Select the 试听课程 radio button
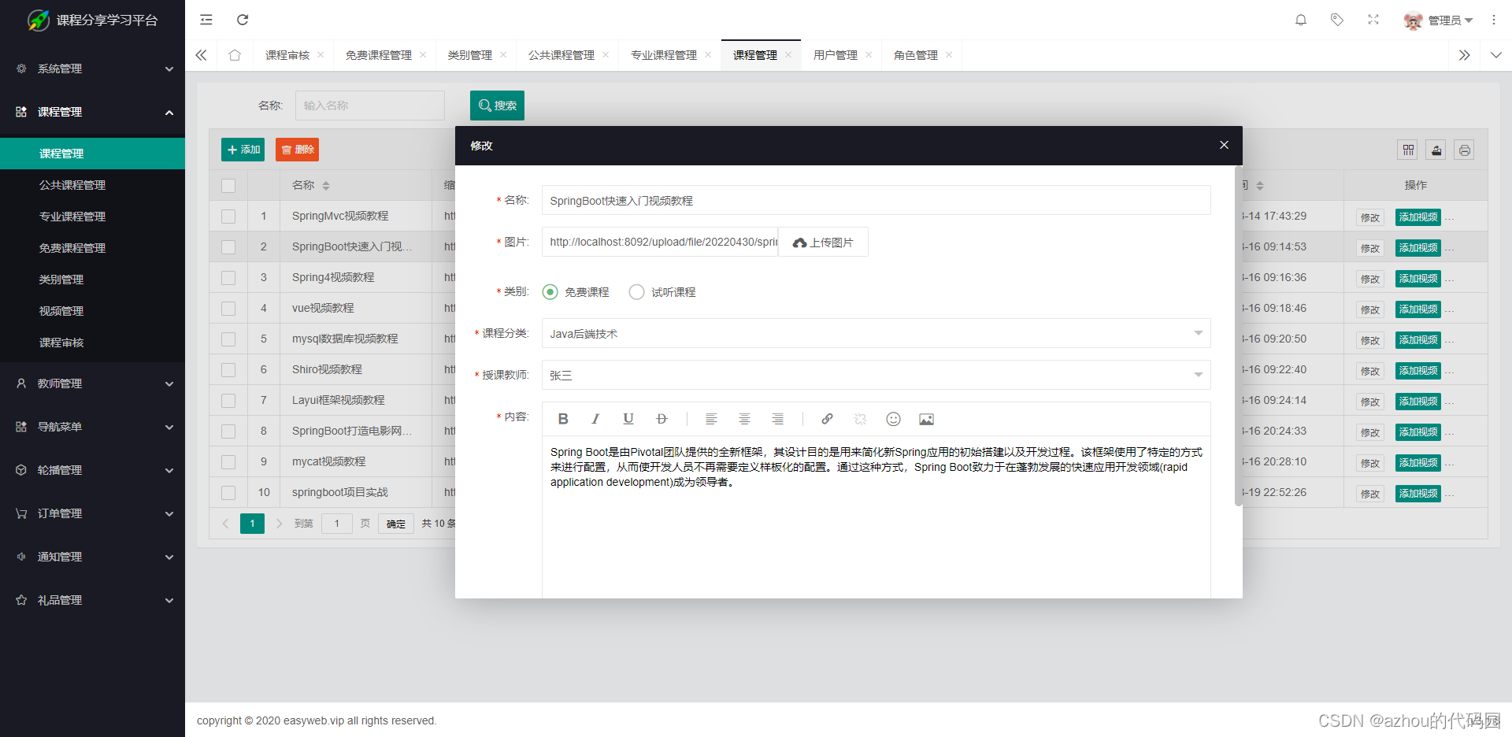This screenshot has height=737, width=1512. (x=636, y=291)
